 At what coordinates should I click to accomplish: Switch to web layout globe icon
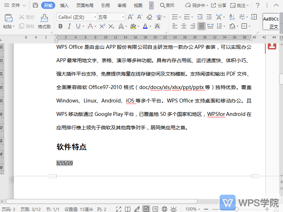tap(164, 209)
